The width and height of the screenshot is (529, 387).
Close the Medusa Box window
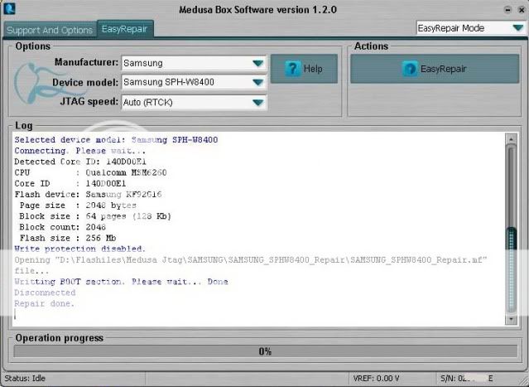(x=522, y=10)
